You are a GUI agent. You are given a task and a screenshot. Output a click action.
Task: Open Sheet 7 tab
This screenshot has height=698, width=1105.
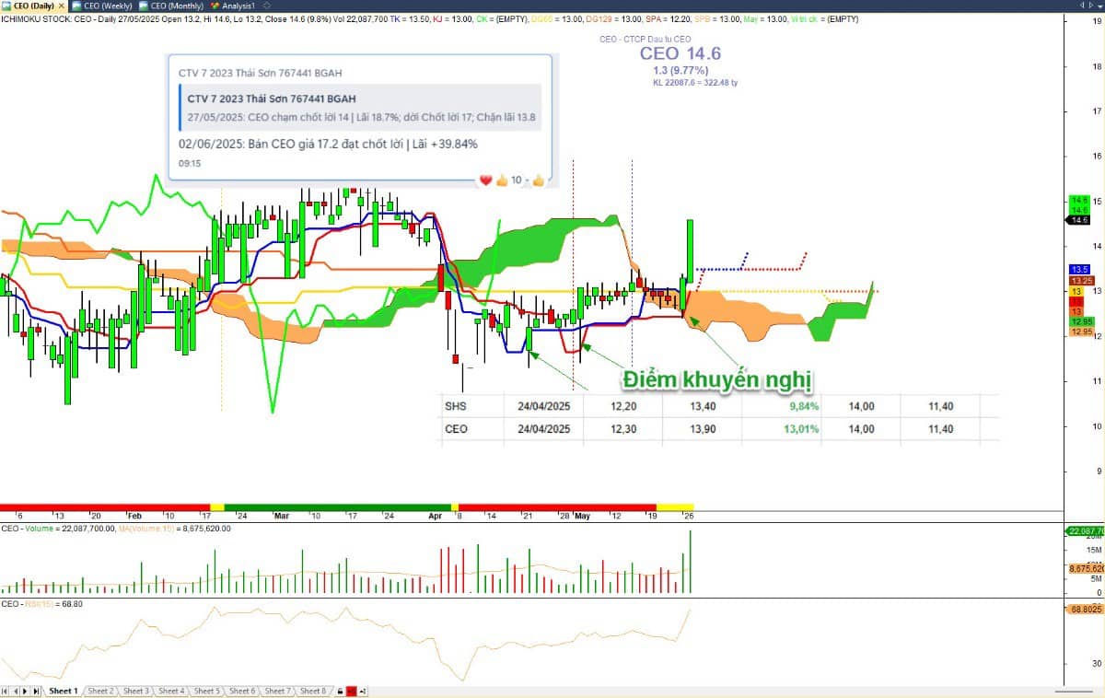[x=277, y=691]
